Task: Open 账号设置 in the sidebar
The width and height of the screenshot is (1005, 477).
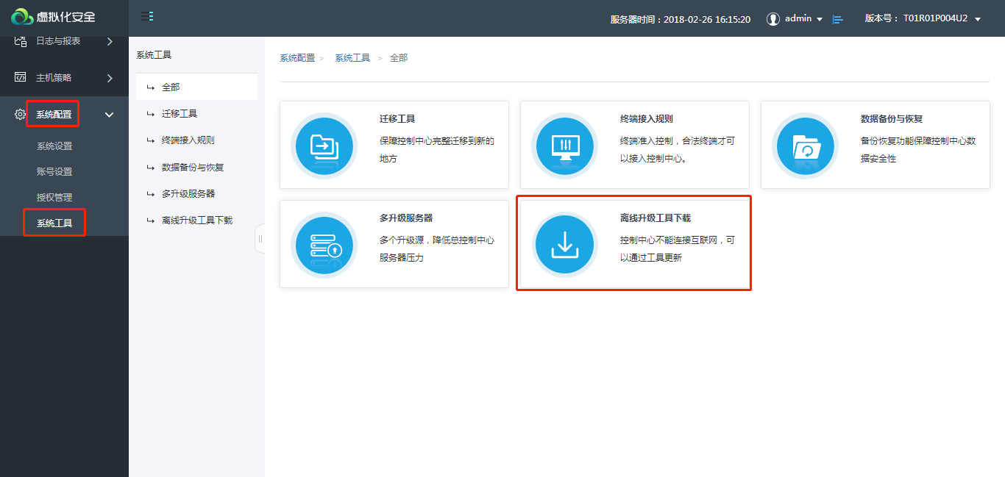Action: click(x=54, y=172)
